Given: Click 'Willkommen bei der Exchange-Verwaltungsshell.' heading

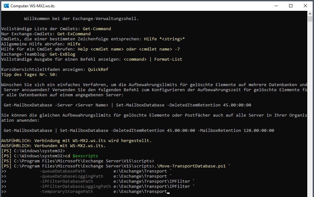Looking at the screenshot, I should click(x=82, y=18).
